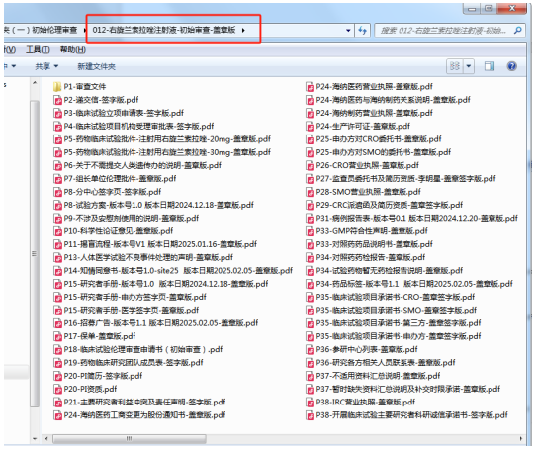Click inside the search input field
536x449 pixels.
[x=443, y=31]
